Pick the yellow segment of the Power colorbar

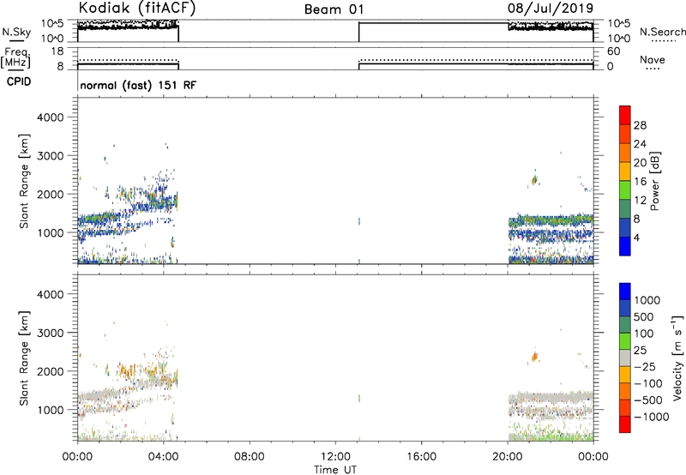(x=625, y=171)
